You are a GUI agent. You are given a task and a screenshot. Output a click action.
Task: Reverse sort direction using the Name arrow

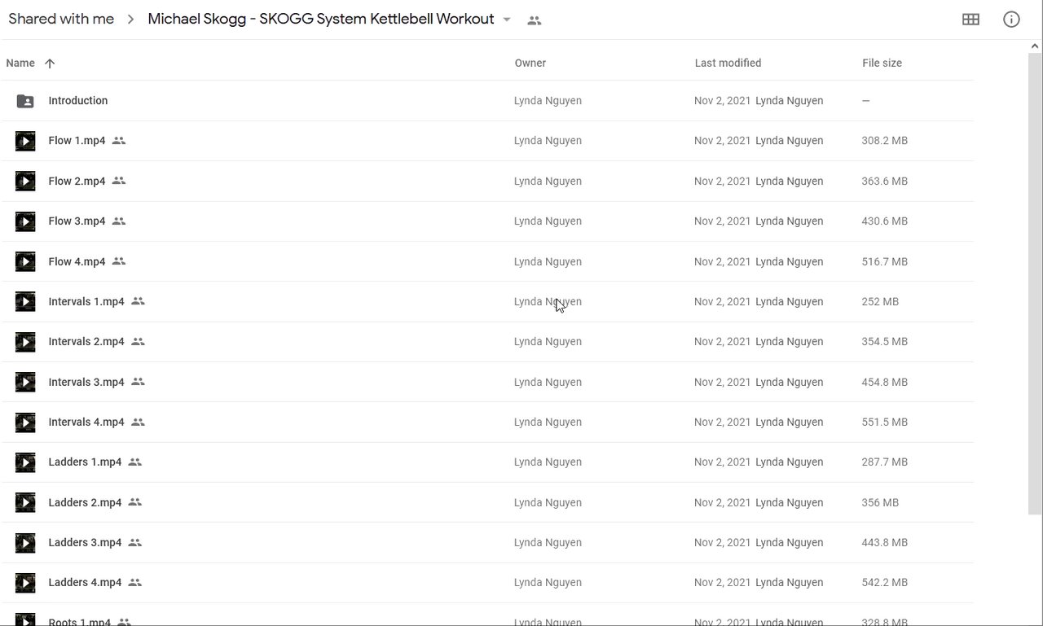(x=50, y=63)
